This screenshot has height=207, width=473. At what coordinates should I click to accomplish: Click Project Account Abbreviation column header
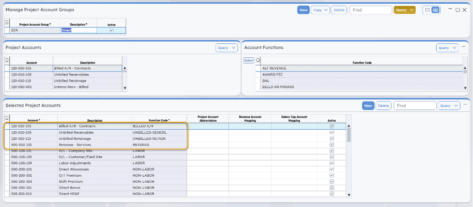coord(208,118)
